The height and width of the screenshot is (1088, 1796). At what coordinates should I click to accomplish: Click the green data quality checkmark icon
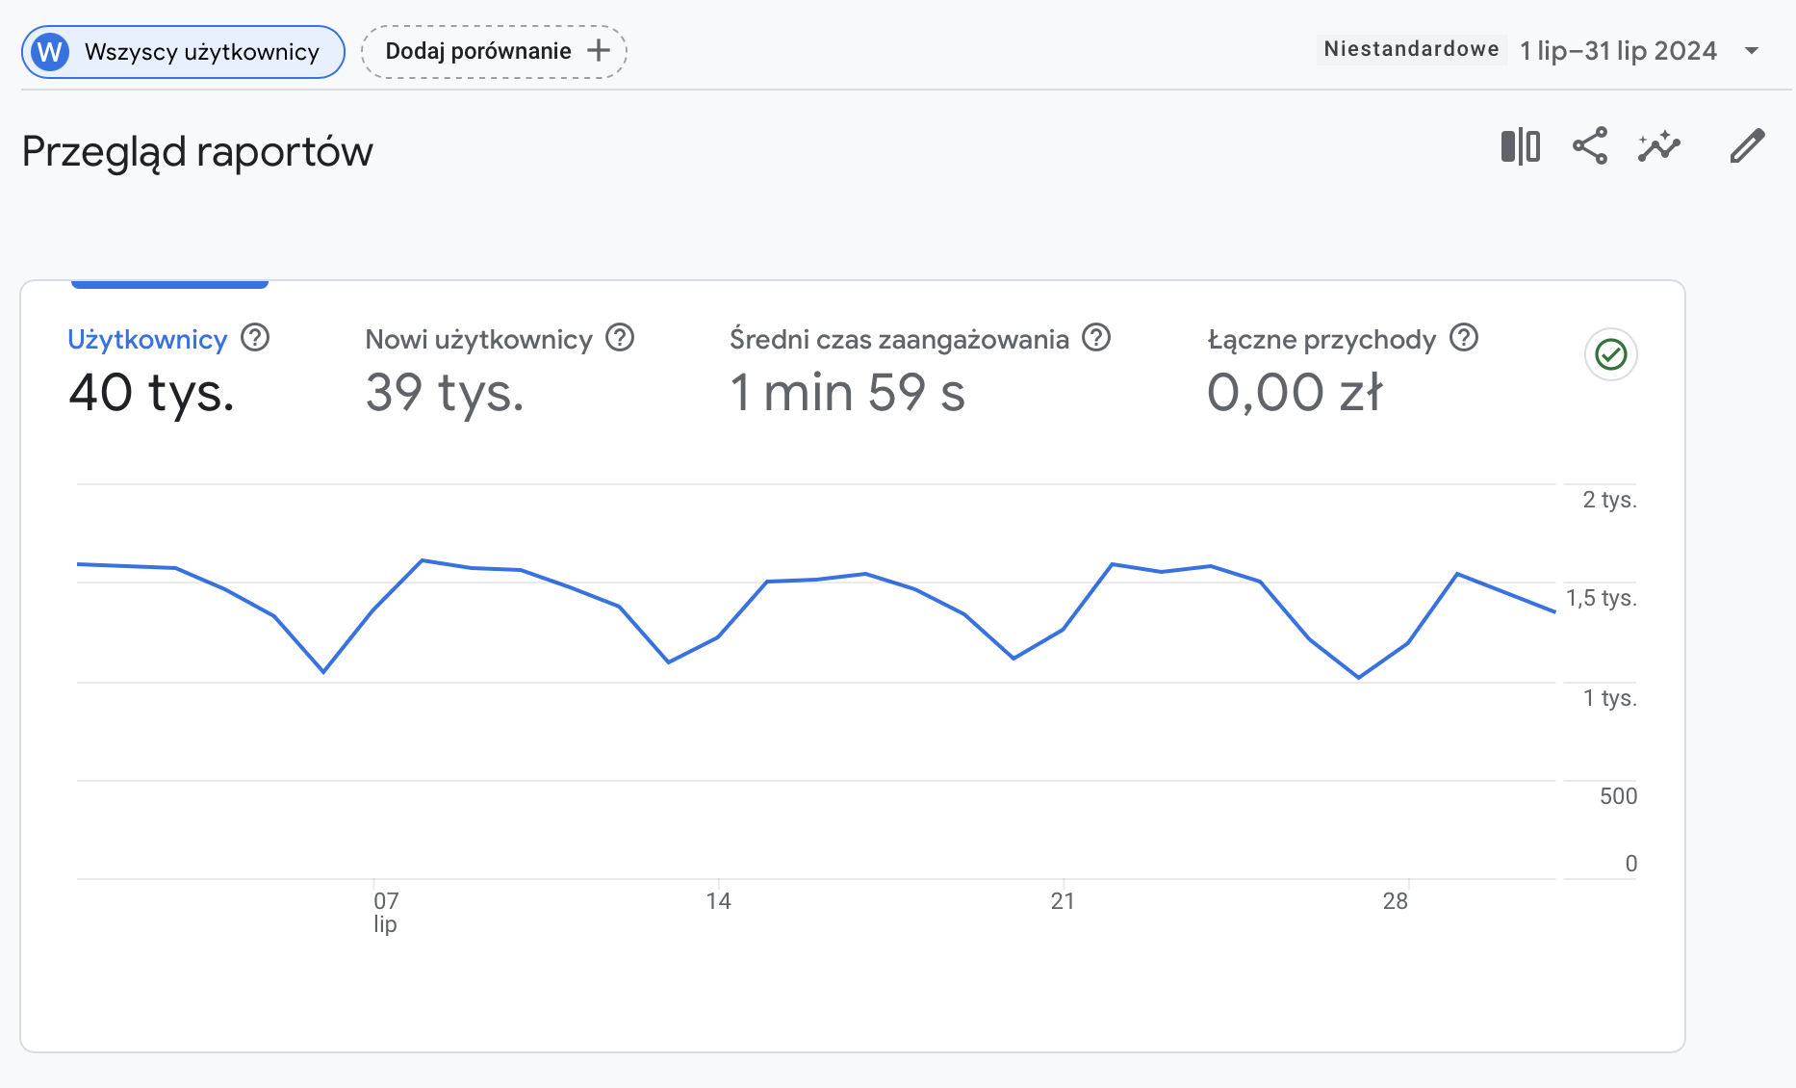coord(1610,355)
